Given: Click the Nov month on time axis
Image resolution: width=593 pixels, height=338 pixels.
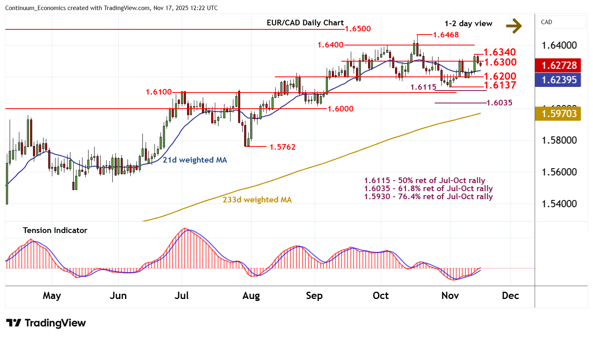Looking at the screenshot, I should tap(450, 296).
